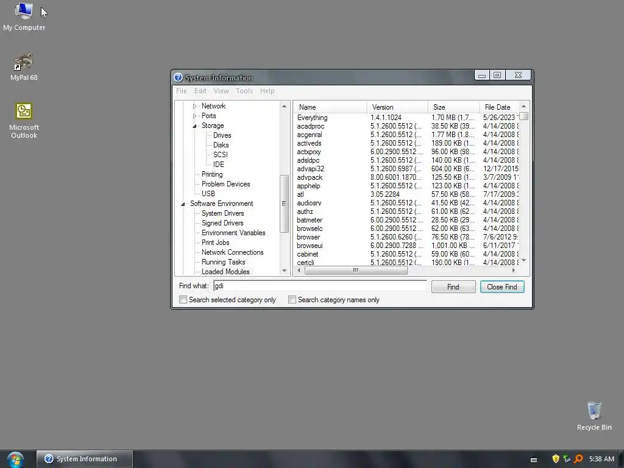624x468 pixels.
Task: Sort list by Version column header
Action: 397,107
